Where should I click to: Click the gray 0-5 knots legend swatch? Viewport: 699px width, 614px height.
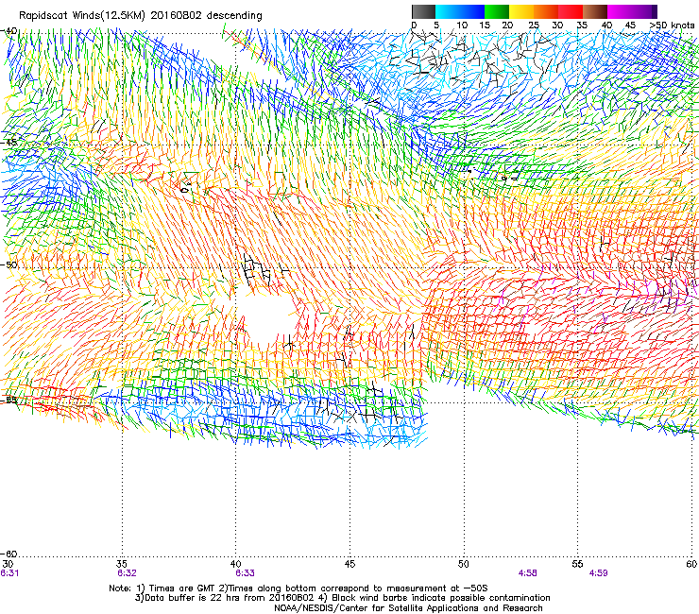(423, 11)
